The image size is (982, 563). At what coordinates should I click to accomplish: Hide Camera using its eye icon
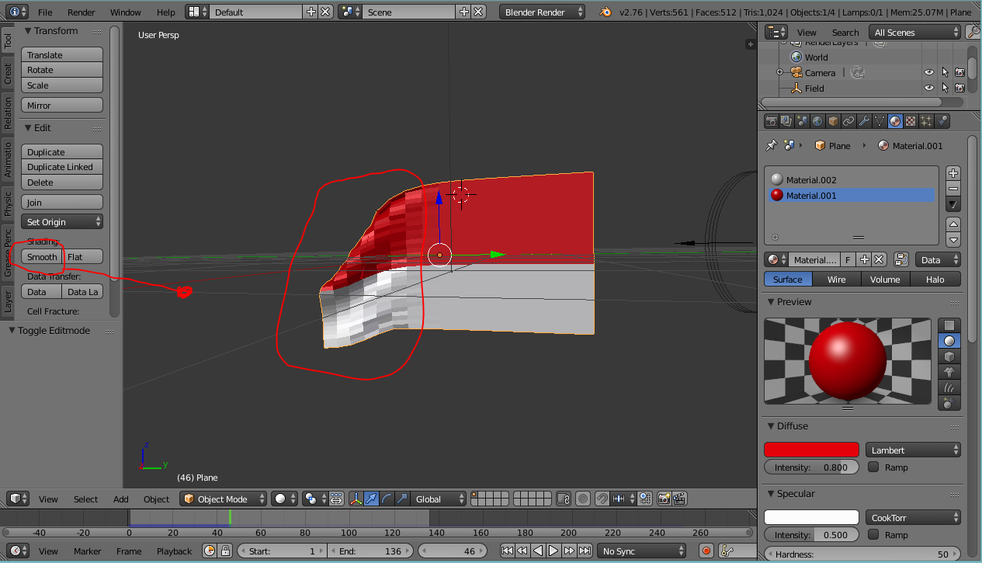coord(928,72)
